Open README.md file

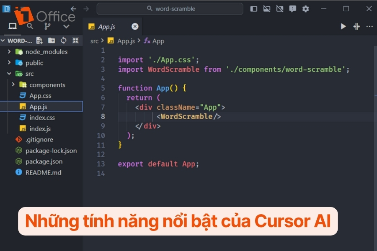[41, 172]
